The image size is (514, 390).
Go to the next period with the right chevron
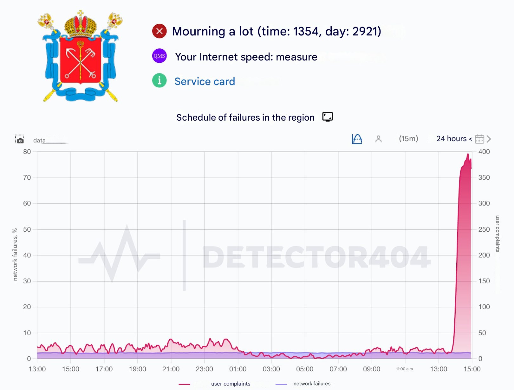tap(489, 139)
